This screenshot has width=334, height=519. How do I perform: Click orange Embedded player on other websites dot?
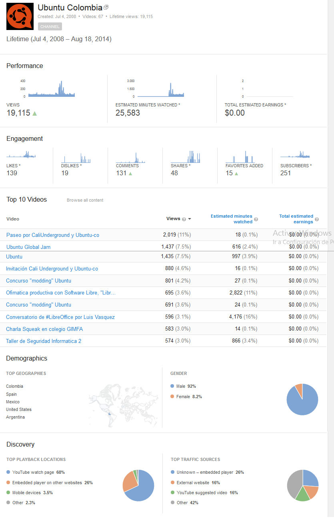(8, 483)
